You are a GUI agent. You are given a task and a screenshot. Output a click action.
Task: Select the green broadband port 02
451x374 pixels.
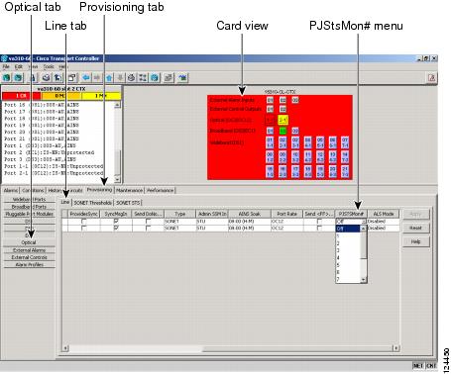(x=282, y=131)
